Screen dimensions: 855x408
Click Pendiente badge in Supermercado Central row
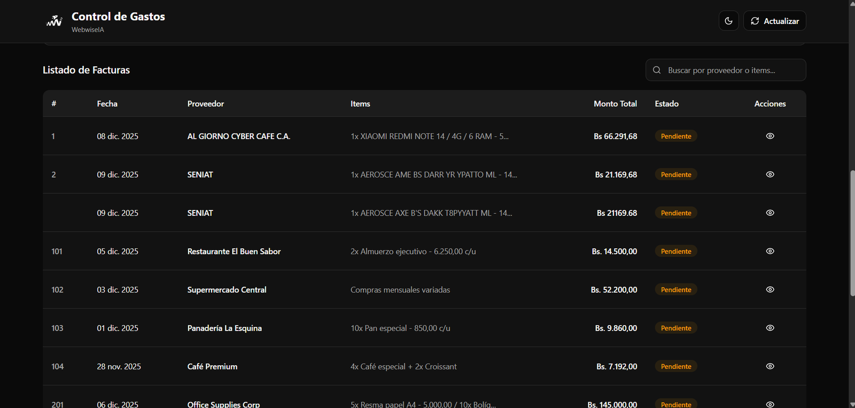[676, 290]
